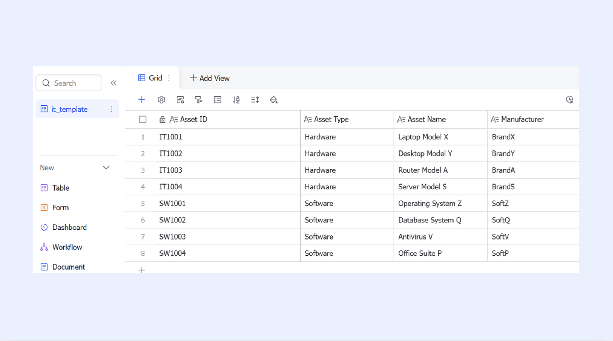
Task: Click the it_template table icon in sidebar
Action: click(x=44, y=109)
